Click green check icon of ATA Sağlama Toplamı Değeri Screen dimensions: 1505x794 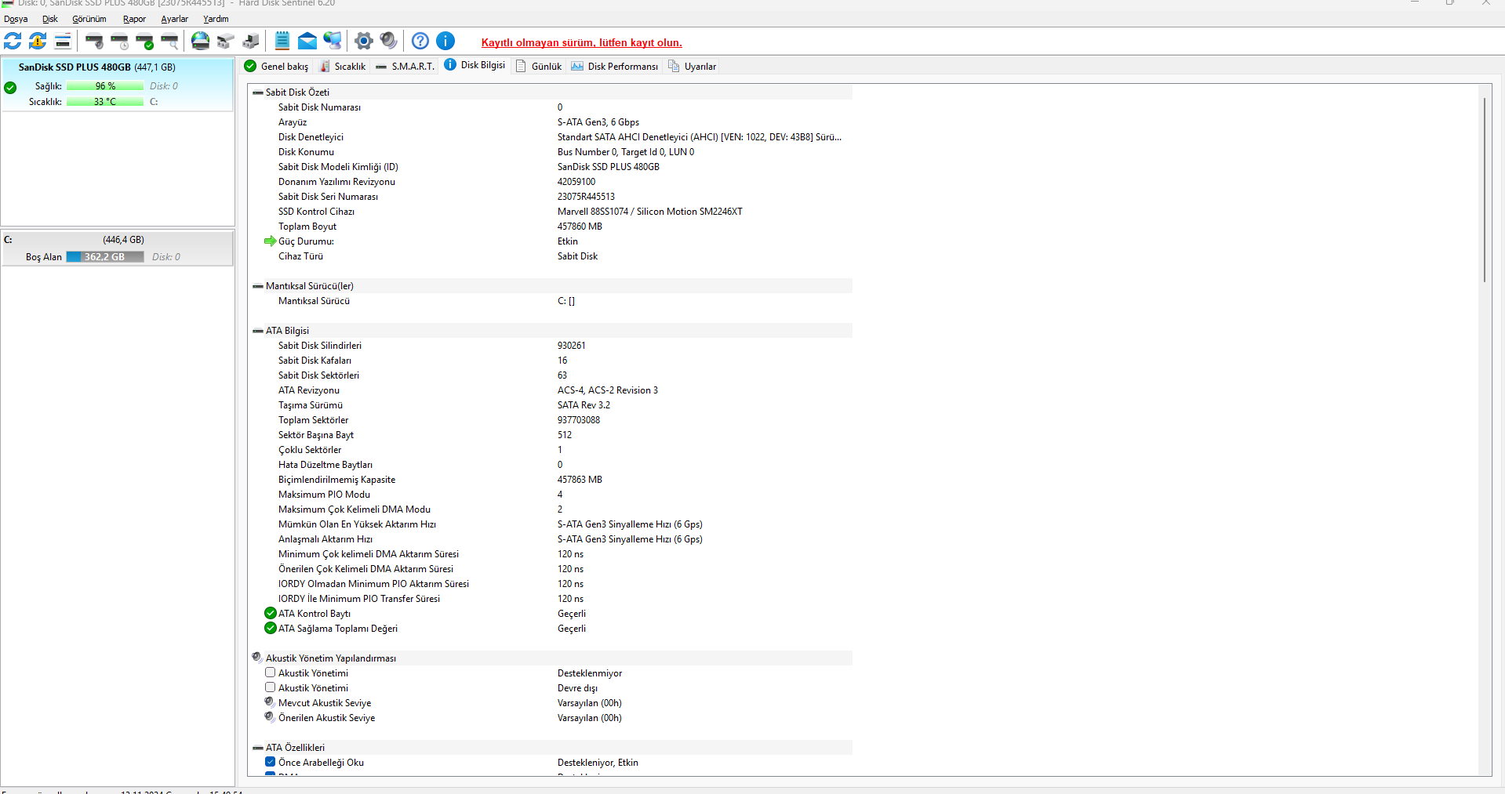click(x=271, y=629)
